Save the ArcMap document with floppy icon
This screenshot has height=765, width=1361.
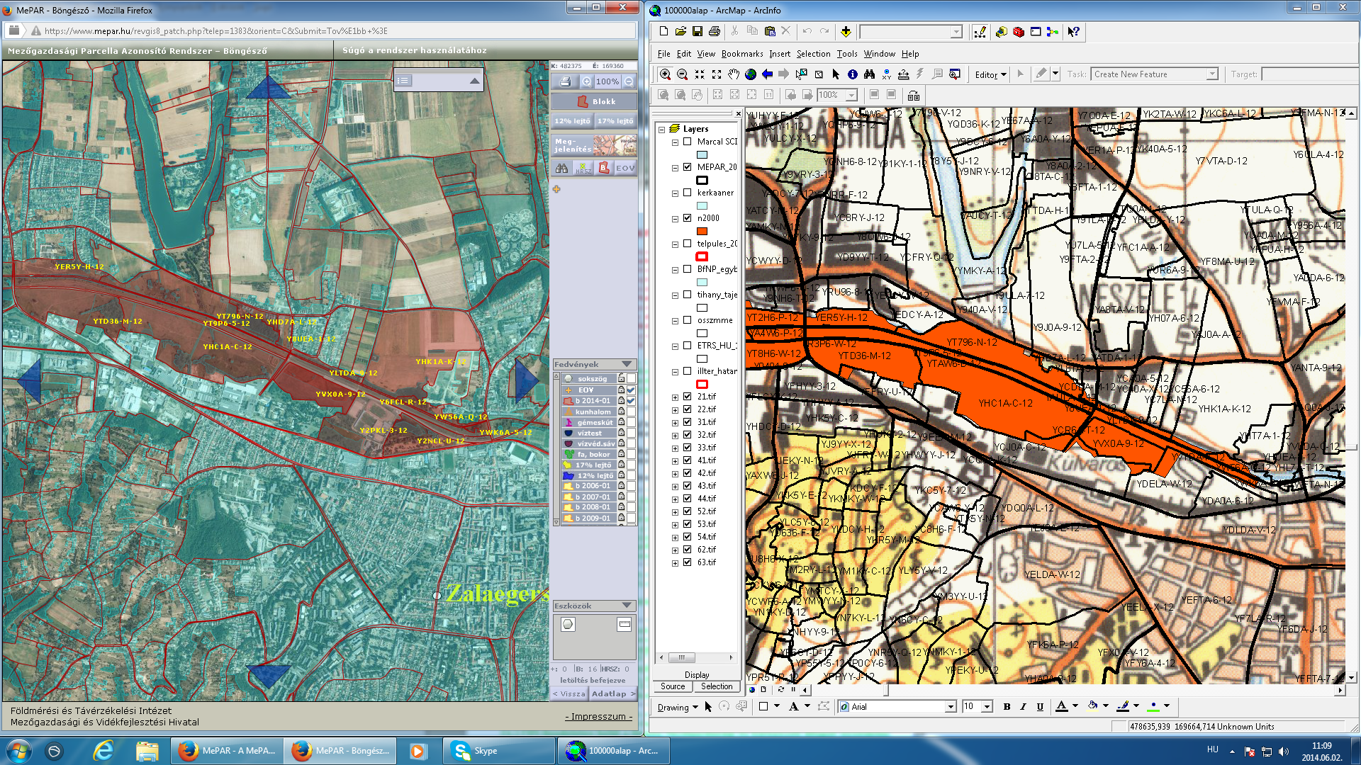(698, 32)
